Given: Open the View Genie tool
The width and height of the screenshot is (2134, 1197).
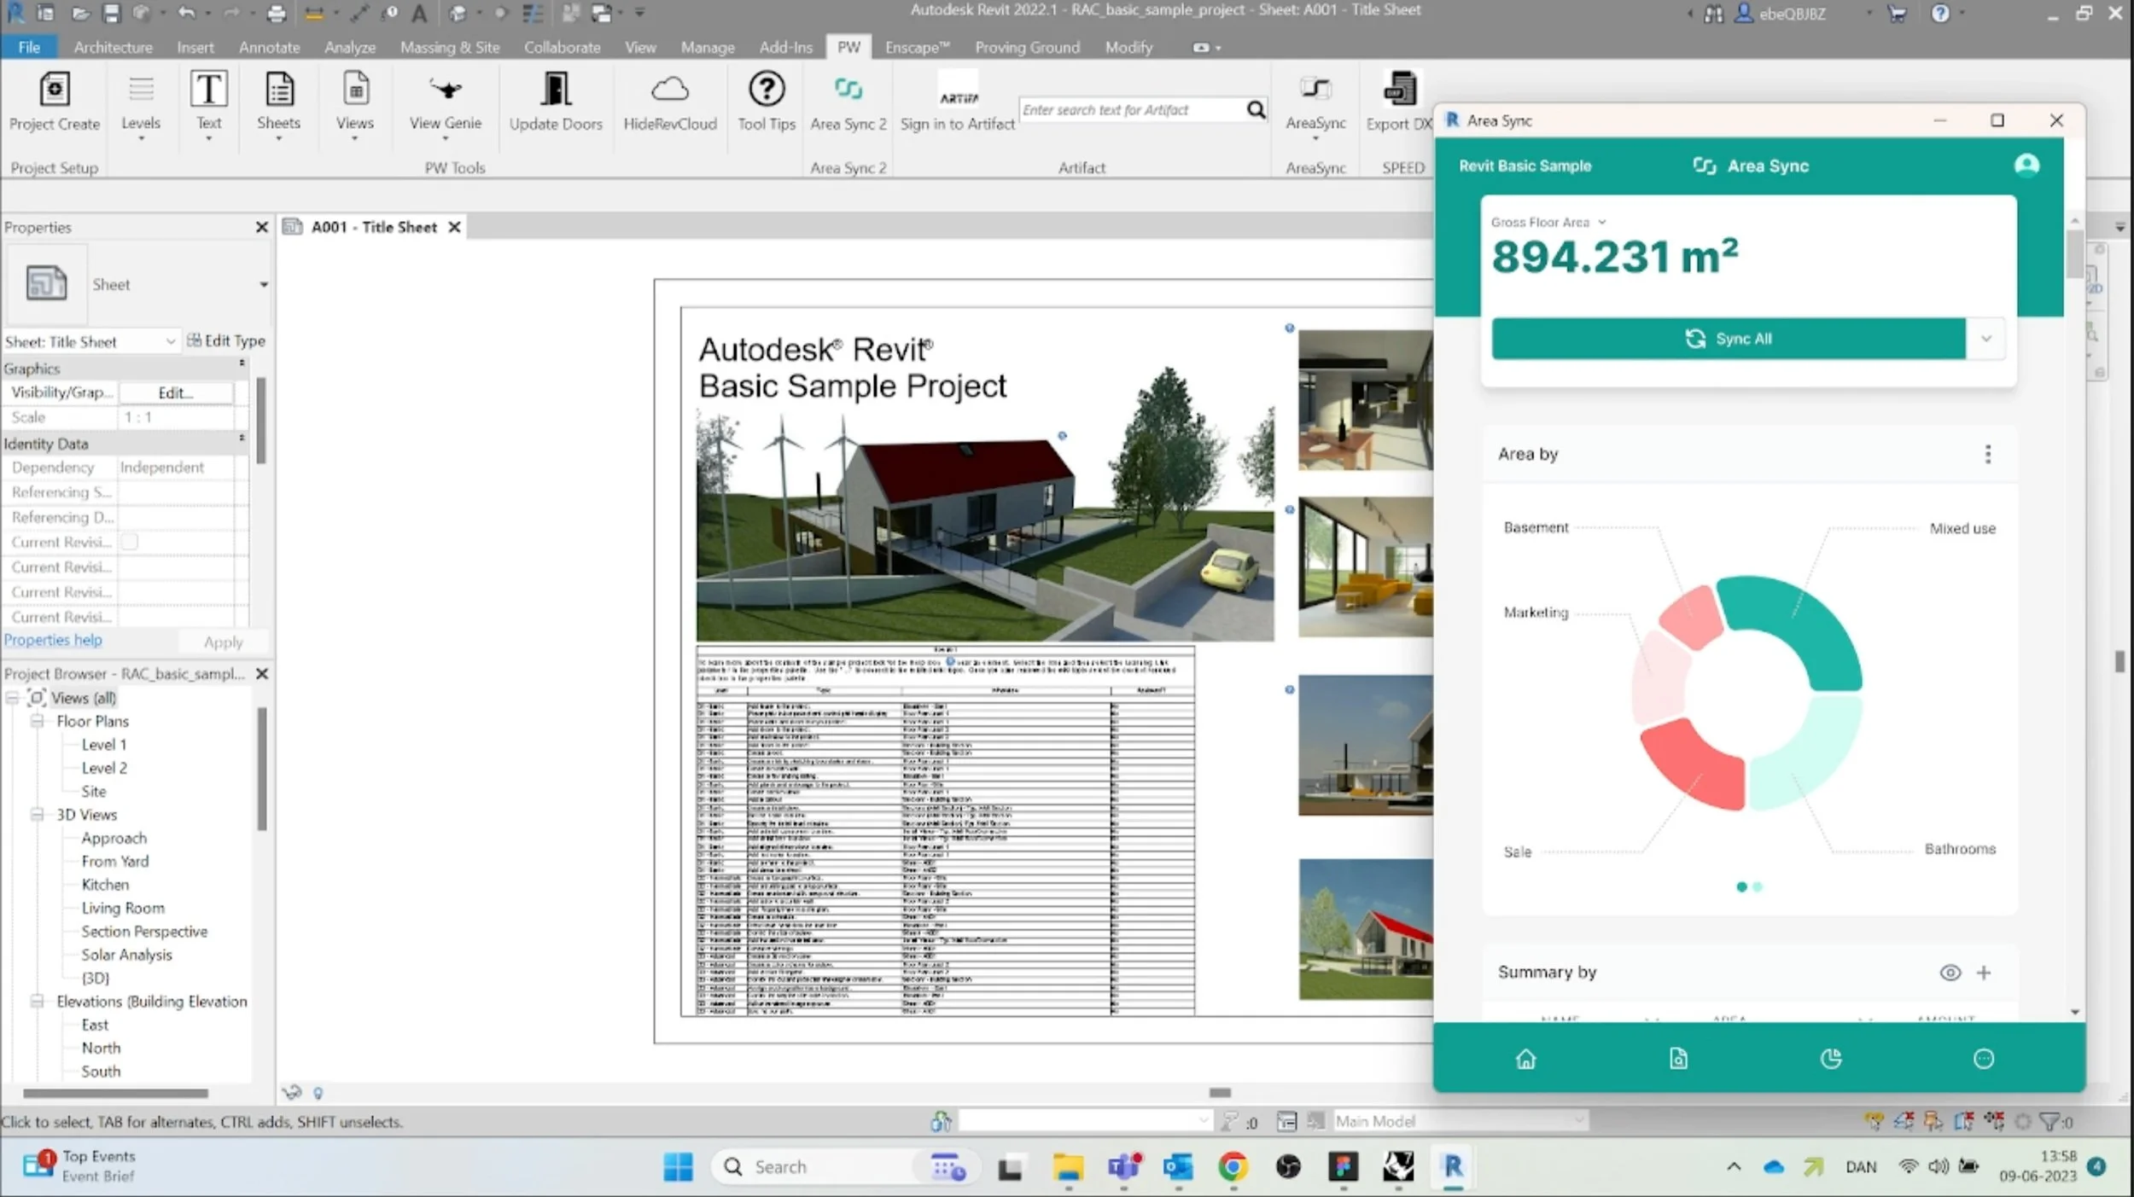Looking at the screenshot, I should click(x=445, y=102).
